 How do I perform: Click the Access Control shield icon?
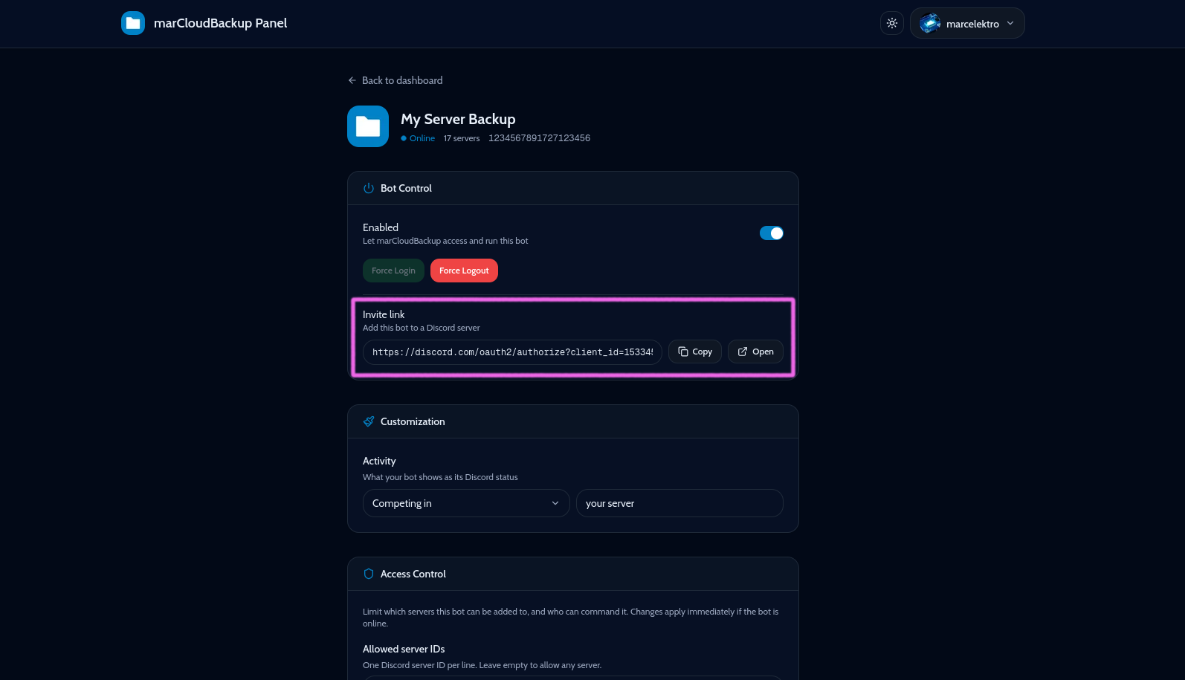(369, 574)
